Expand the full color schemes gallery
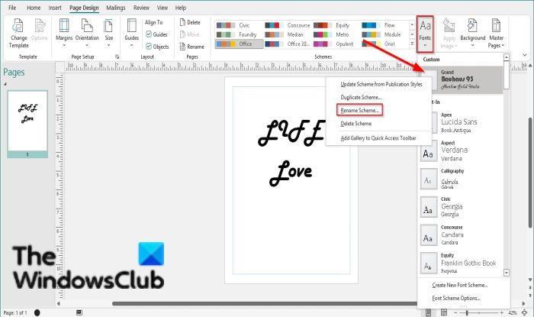The height and width of the screenshot is (317, 534). coord(412,44)
